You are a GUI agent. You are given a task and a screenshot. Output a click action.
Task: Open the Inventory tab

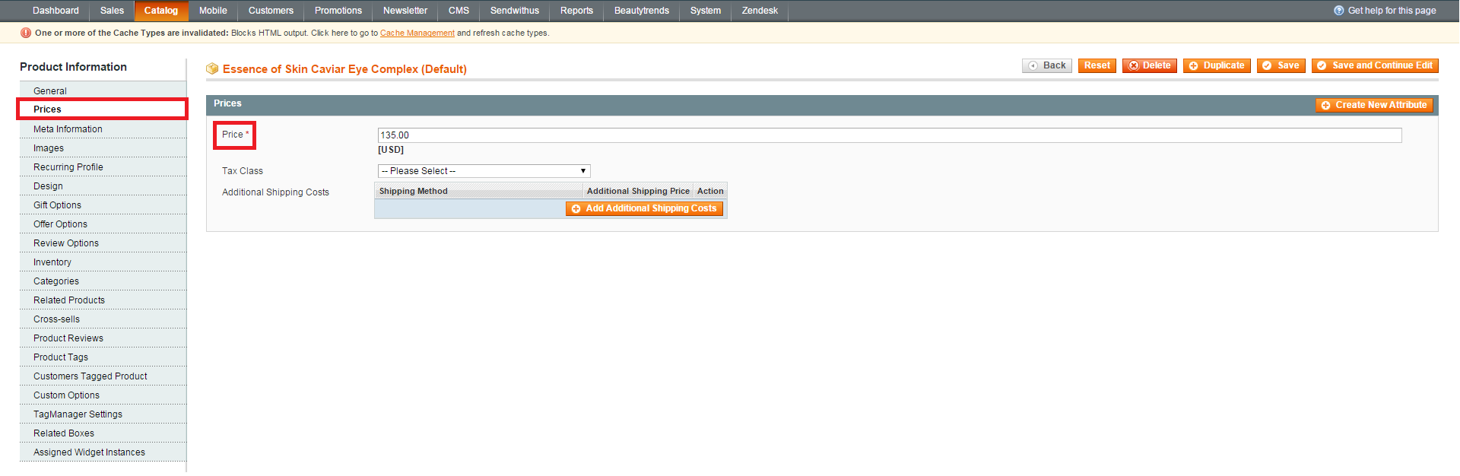pos(103,262)
